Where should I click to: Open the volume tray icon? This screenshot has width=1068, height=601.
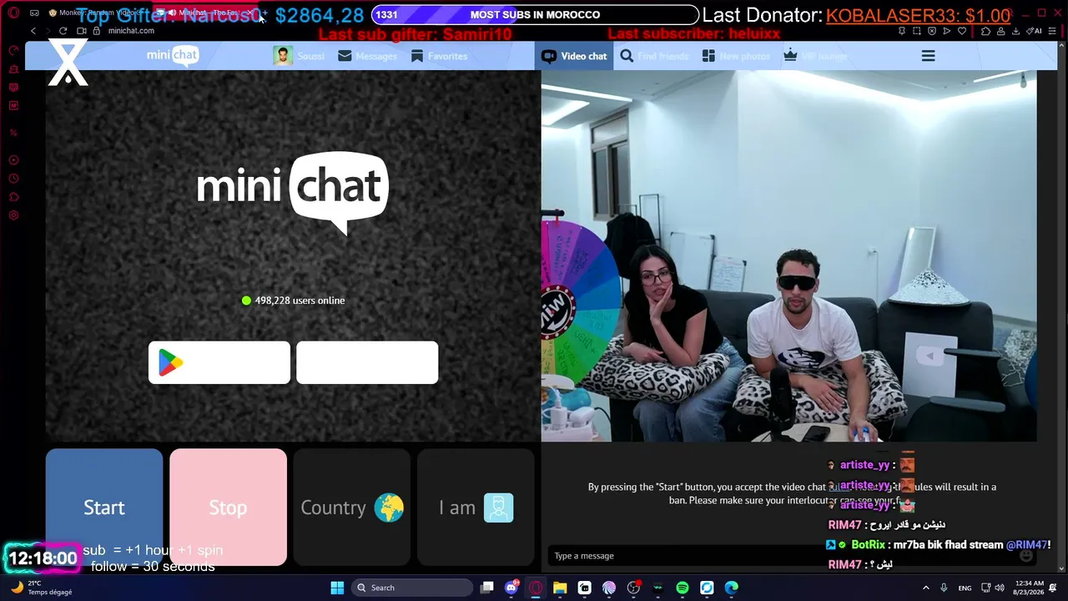(1000, 588)
